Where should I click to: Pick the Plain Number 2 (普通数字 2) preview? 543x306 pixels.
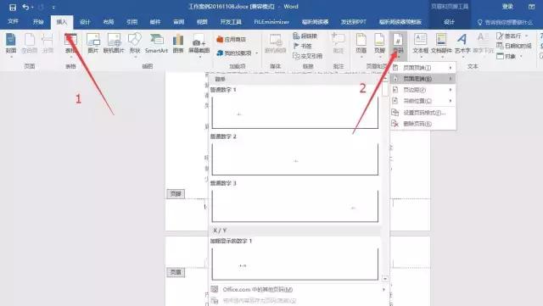[x=295, y=159]
